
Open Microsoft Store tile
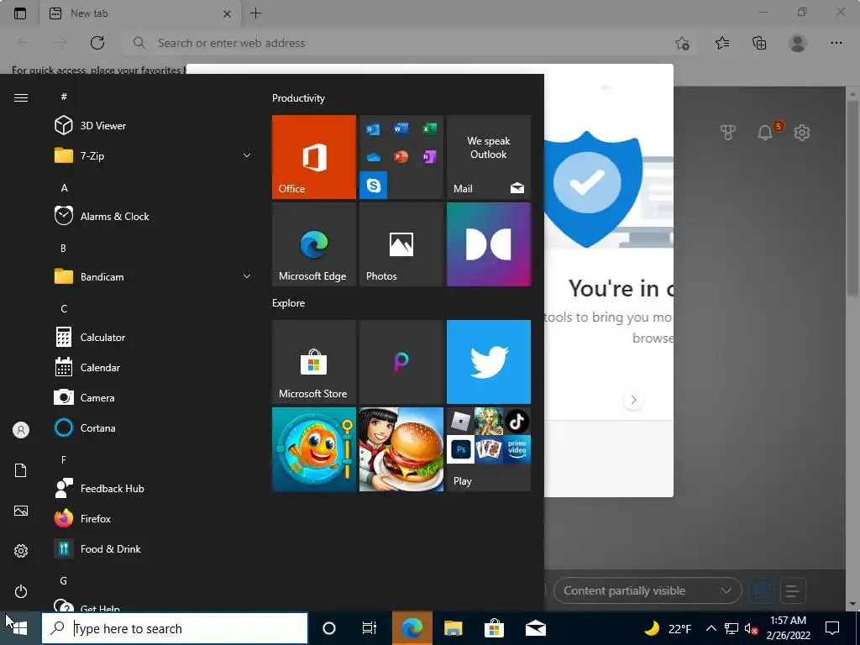314,362
